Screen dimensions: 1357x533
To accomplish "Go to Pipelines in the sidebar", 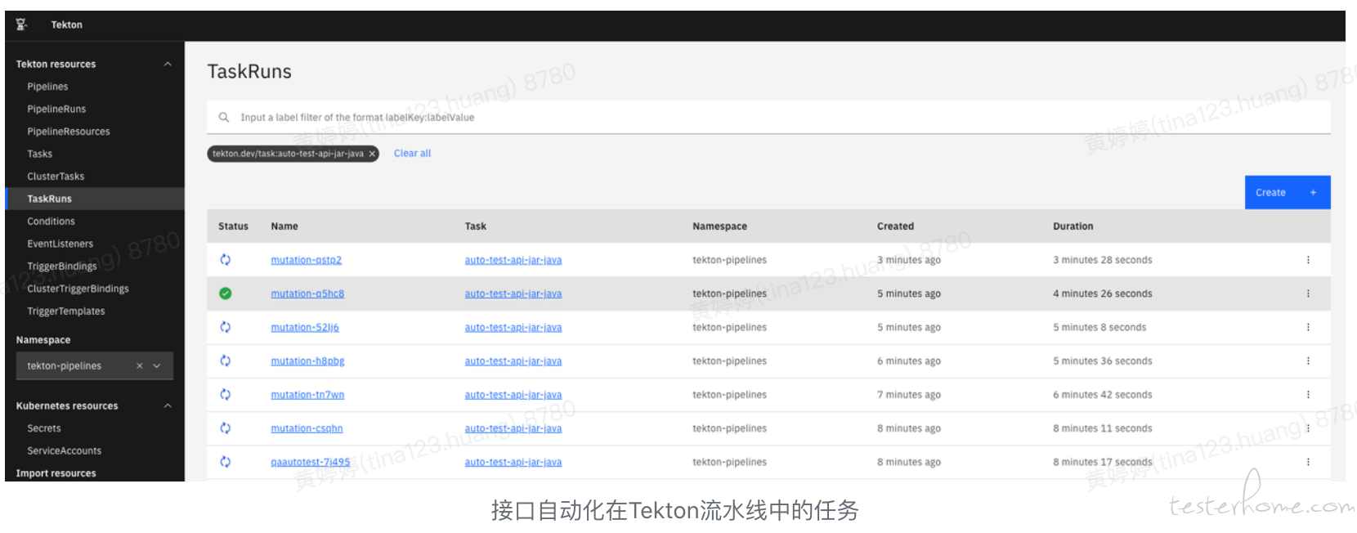I will [x=47, y=87].
